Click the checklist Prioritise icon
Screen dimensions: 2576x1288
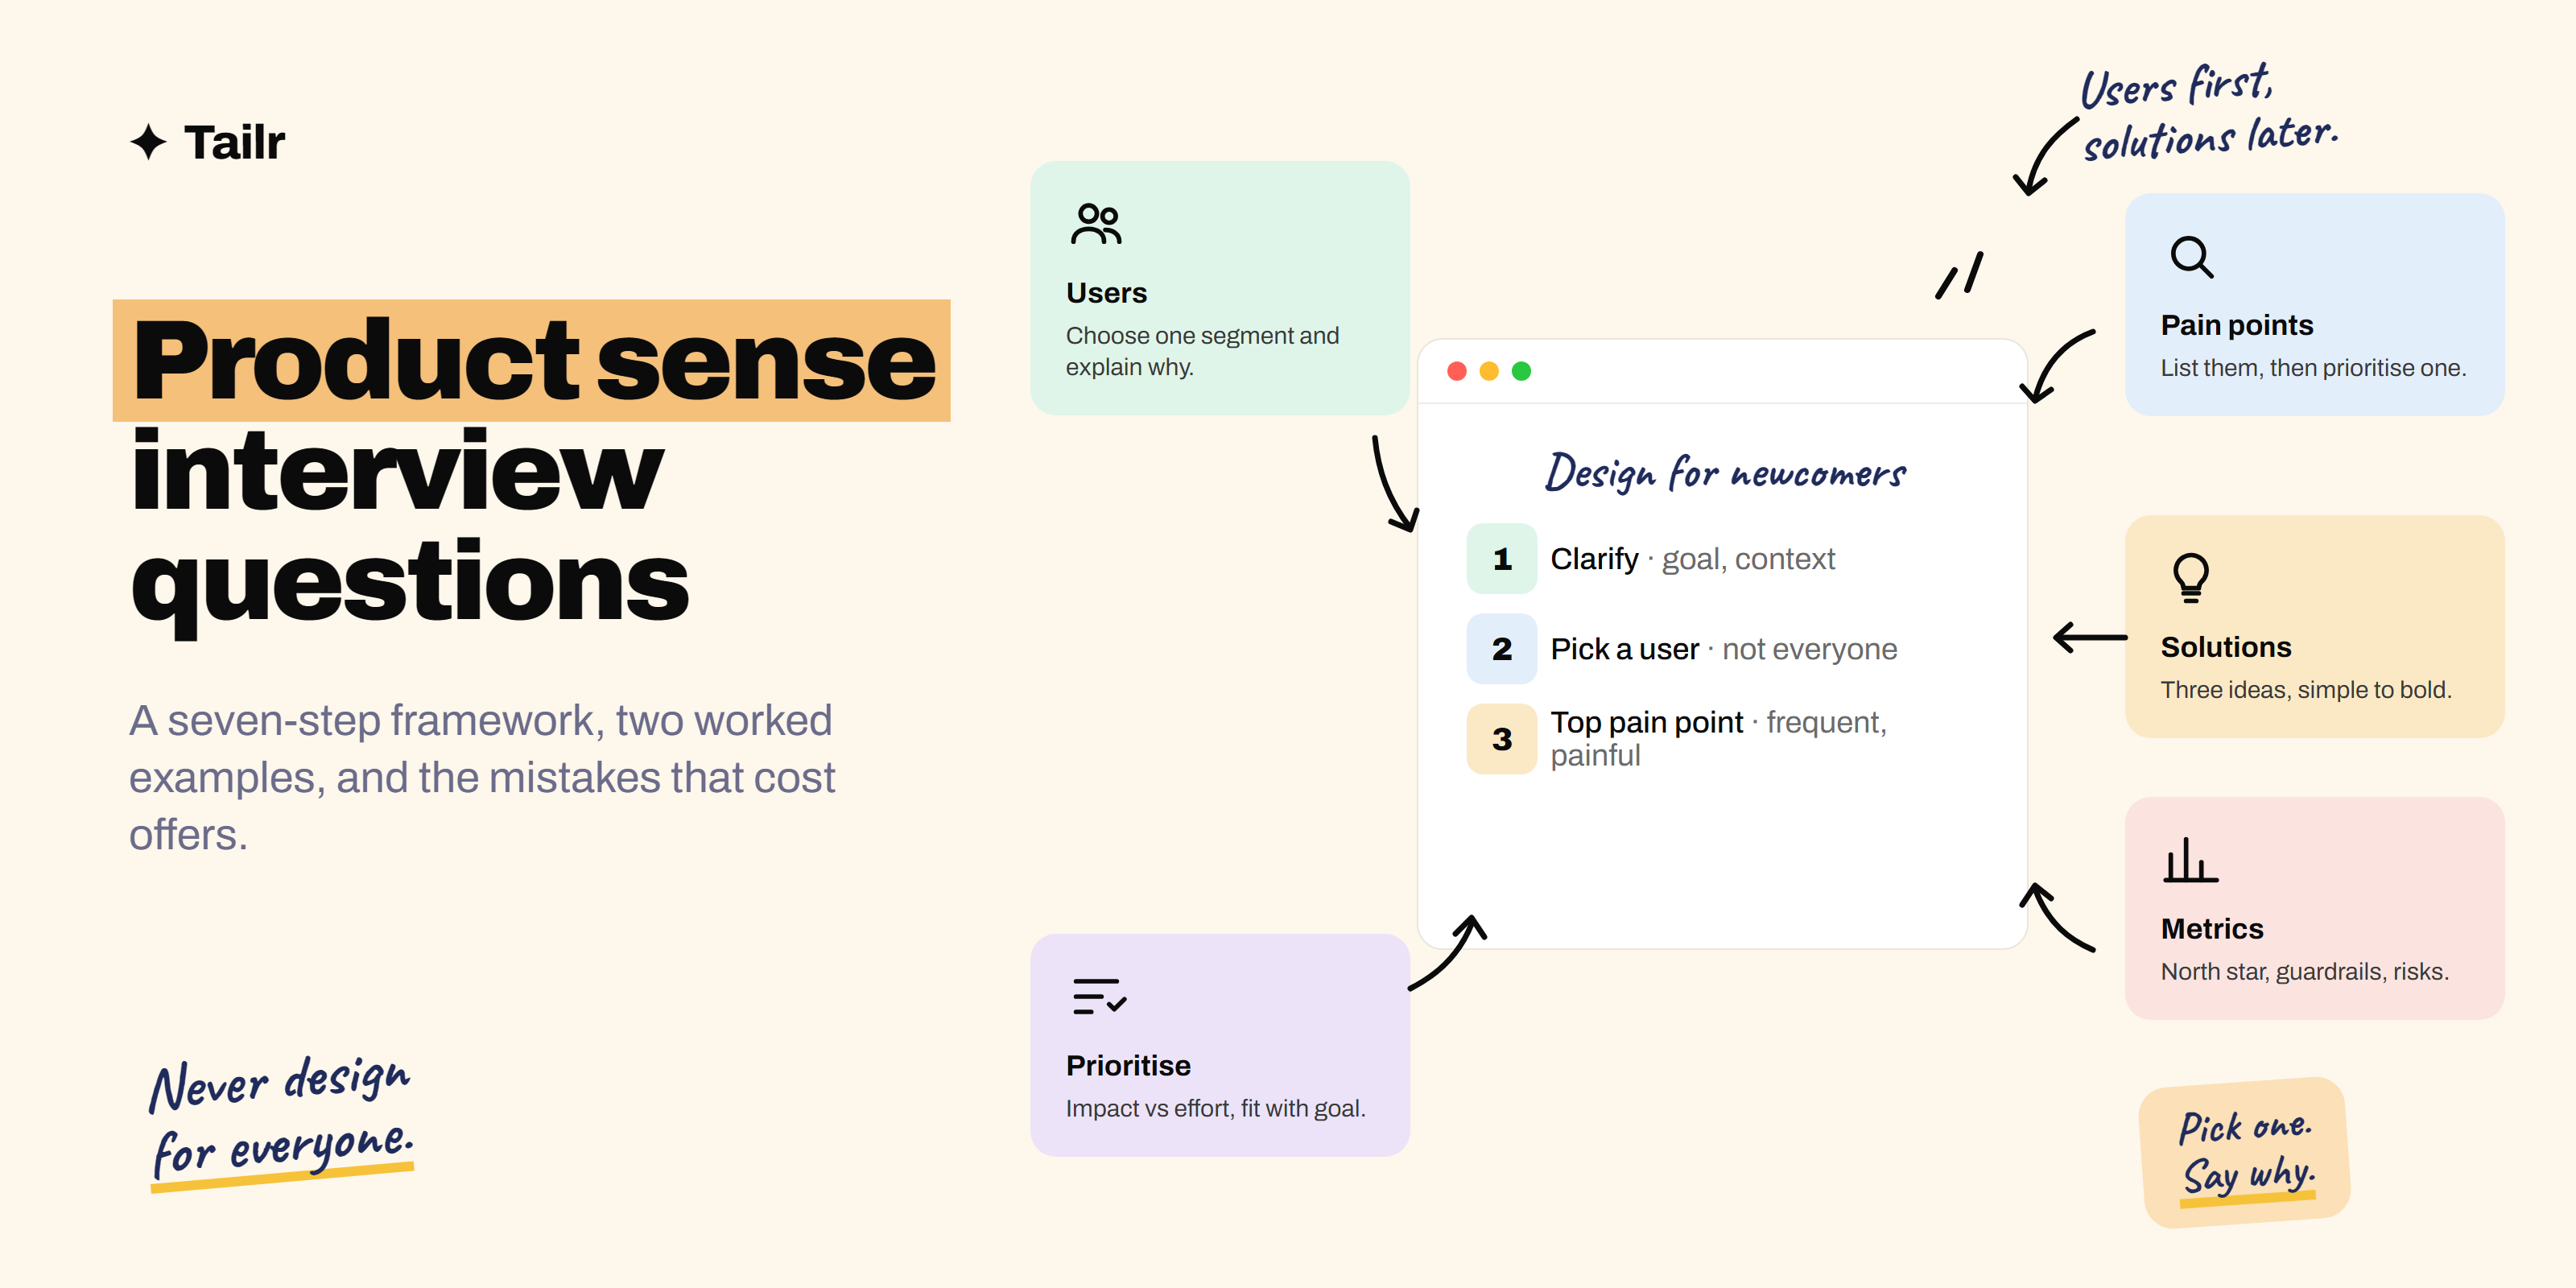tap(1099, 996)
